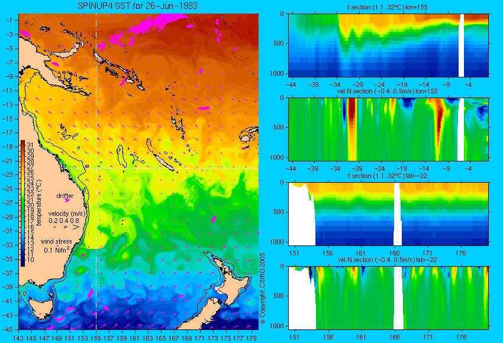Click the crossing of white dashed section lines
The height and width of the screenshot is (343, 503).
click(96, 168)
